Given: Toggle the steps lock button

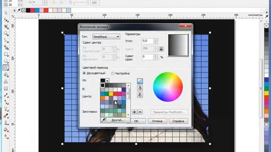Looking at the screenshot, I should tap(161, 49).
